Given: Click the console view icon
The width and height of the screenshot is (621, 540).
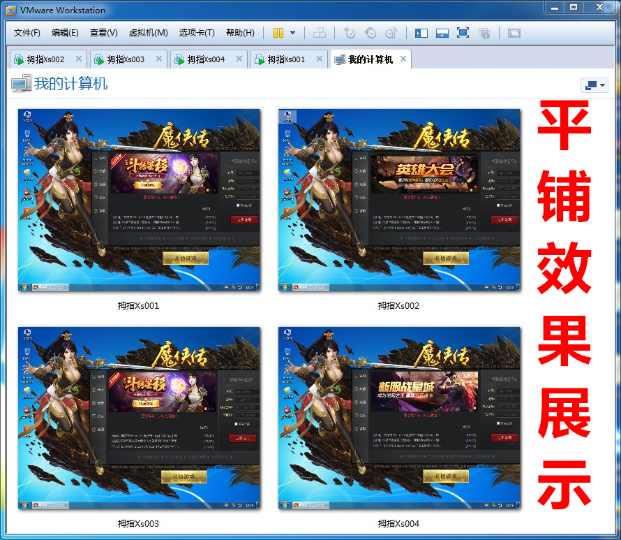Looking at the screenshot, I should pyautogui.click(x=514, y=33).
